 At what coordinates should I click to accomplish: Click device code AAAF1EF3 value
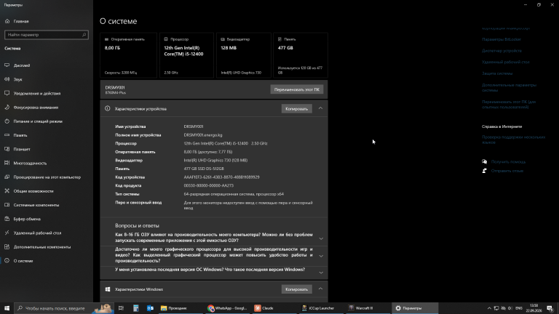(x=221, y=177)
